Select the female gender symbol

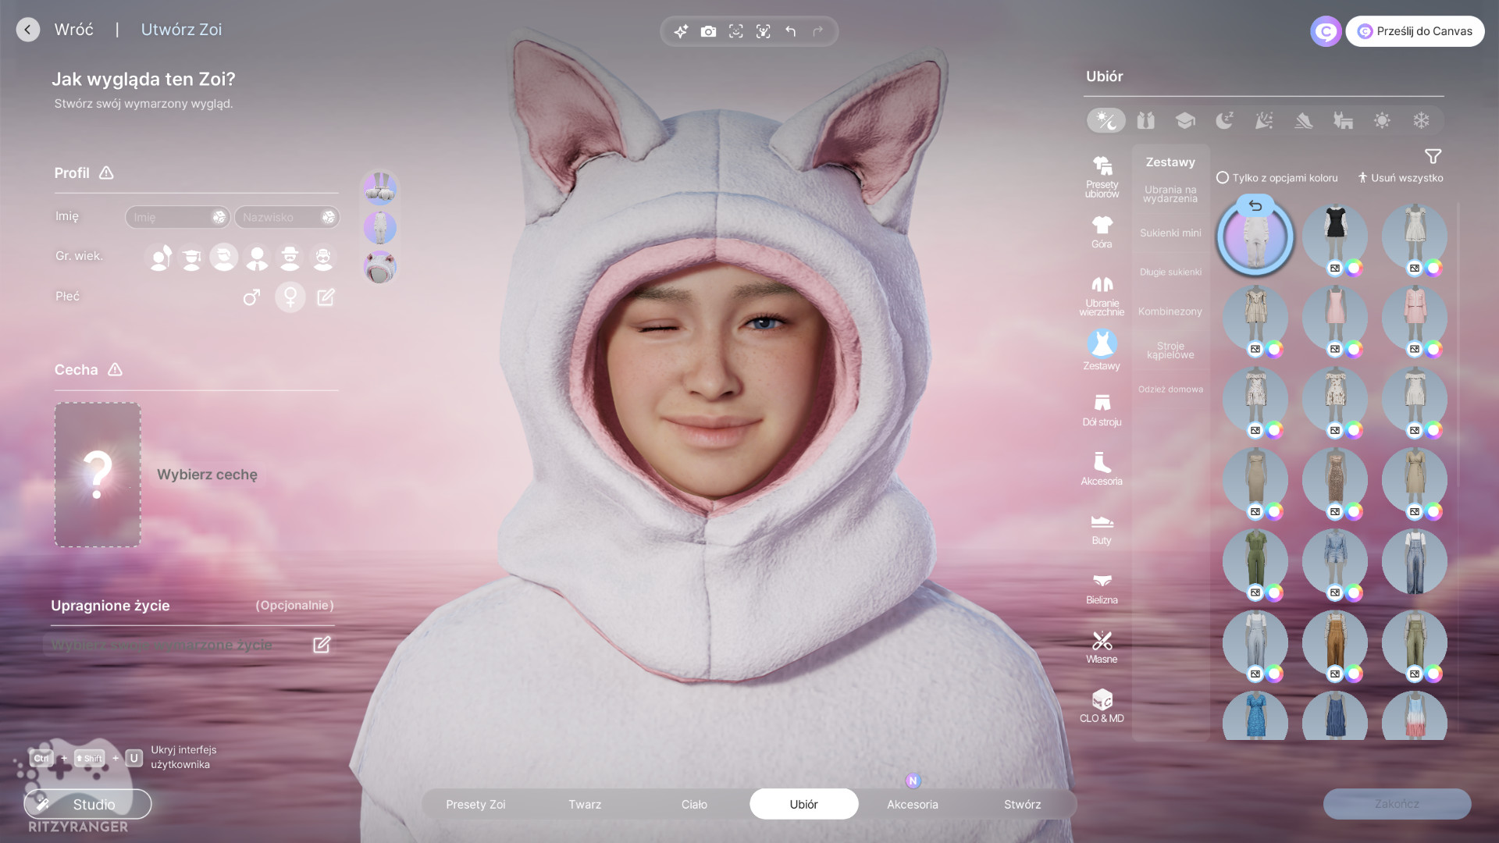point(290,297)
